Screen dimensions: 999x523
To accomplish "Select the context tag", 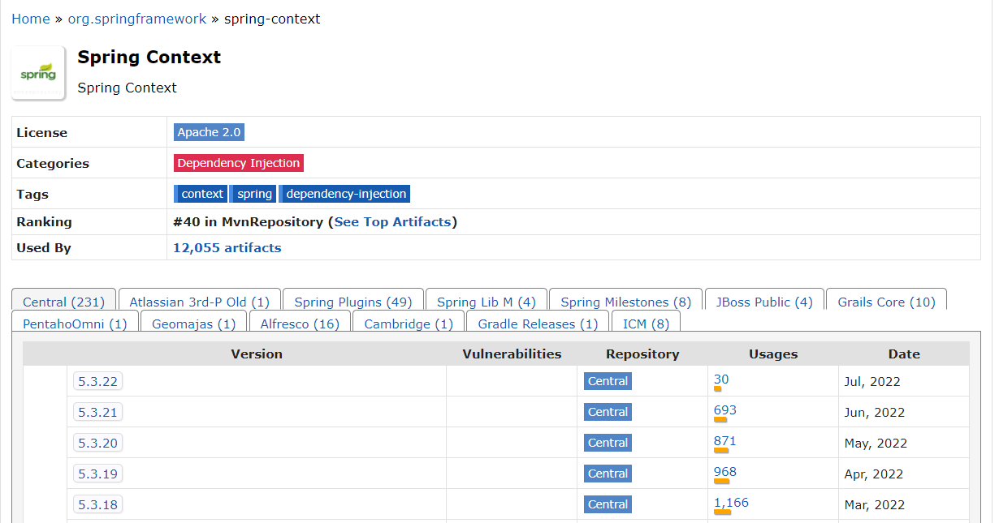I will point(201,194).
